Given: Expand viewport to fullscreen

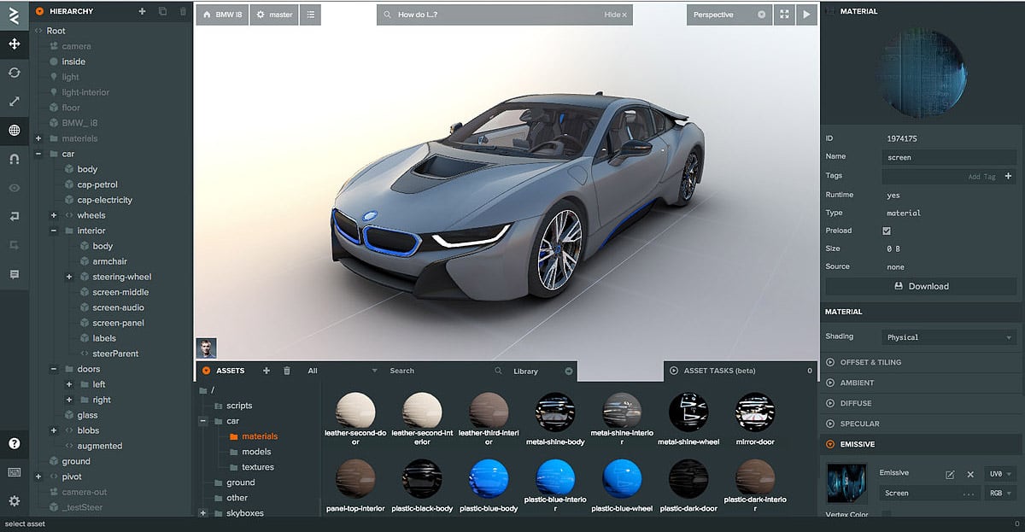Looking at the screenshot, I should pyautogui.click(x=784, y=15).
